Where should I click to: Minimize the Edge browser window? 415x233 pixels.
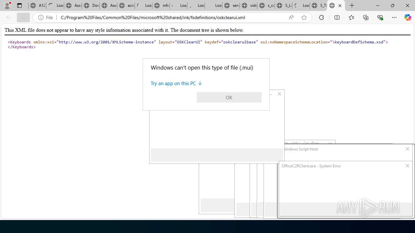(377, 6)
